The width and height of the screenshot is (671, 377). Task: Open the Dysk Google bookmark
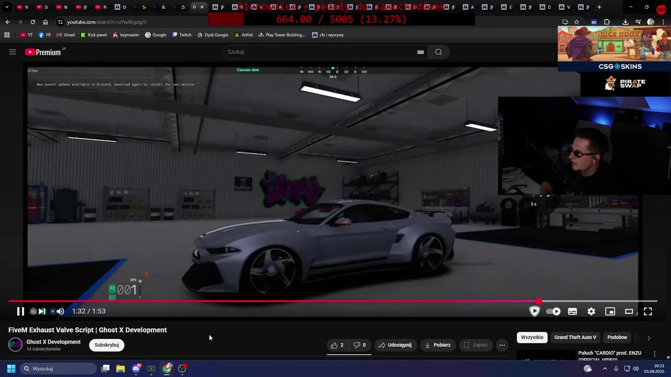click(212, 35)
